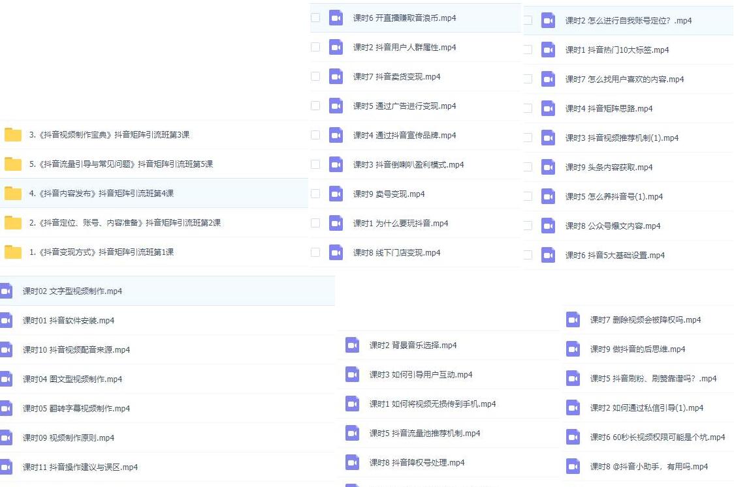Click video icon of 课时5 通过广告进行变现.mp4
Viewport: 734px width, 487px height.
pos(336,106)
